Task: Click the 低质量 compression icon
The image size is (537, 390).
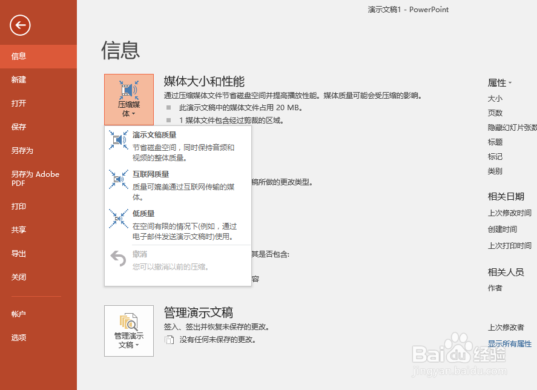Action: [119, 218]
